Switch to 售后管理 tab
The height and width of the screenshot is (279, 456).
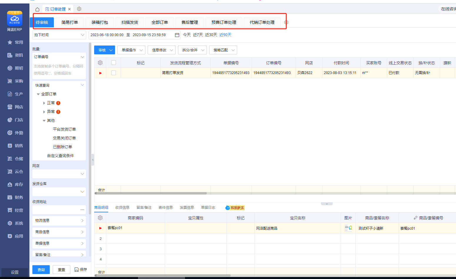click(x=190, y=22)
